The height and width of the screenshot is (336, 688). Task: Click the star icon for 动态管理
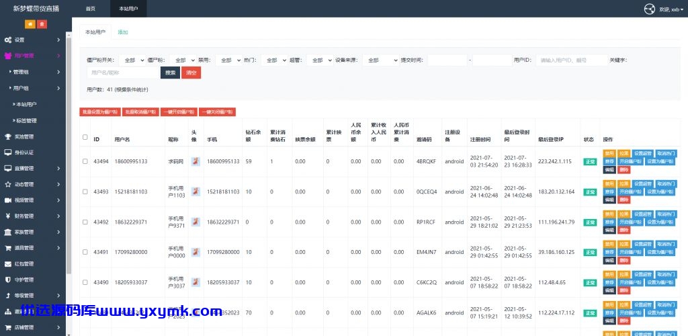click(x=8, y=184)
